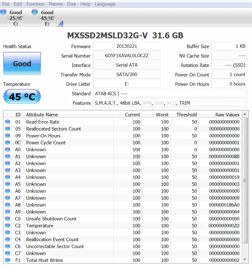The height and width of the screenshot is (266, 252).
Task: Open the Language menu
Action: [x=105, y=4]
